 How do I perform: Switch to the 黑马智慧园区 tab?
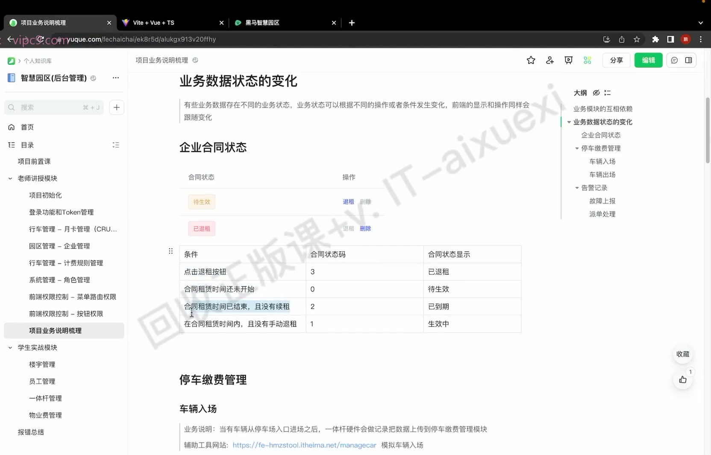click(x=285, y=23)
